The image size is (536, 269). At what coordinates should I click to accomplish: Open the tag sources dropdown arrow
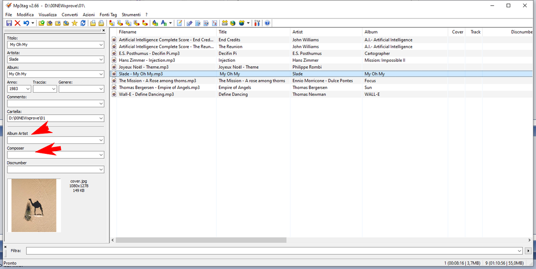[248, 23]
